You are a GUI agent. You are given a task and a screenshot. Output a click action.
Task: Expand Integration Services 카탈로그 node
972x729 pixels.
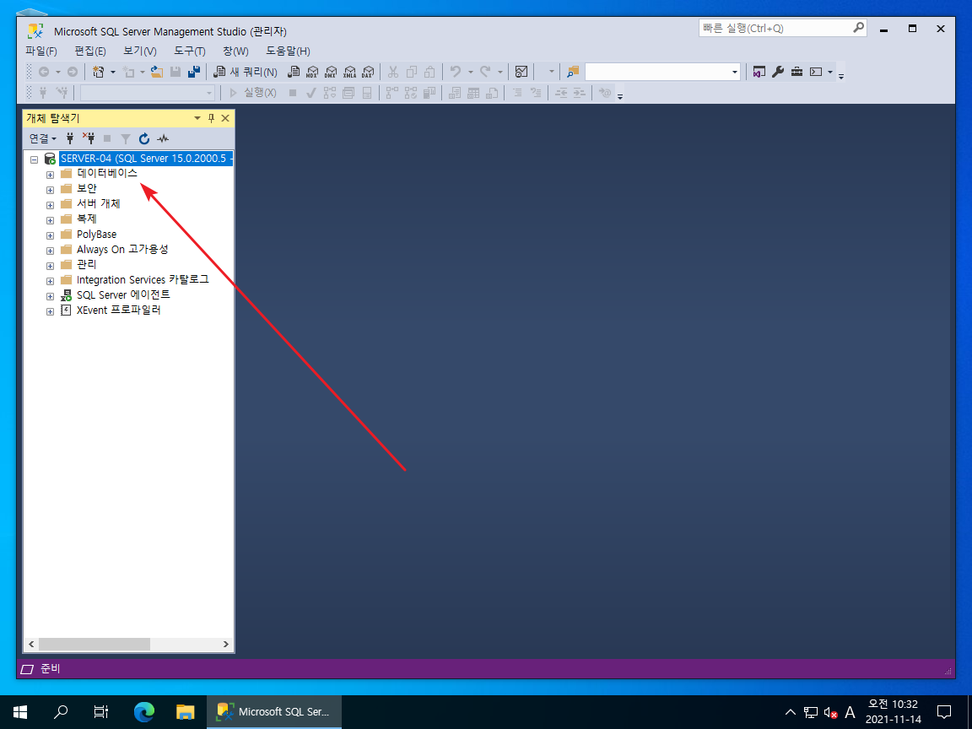[51, 281]
